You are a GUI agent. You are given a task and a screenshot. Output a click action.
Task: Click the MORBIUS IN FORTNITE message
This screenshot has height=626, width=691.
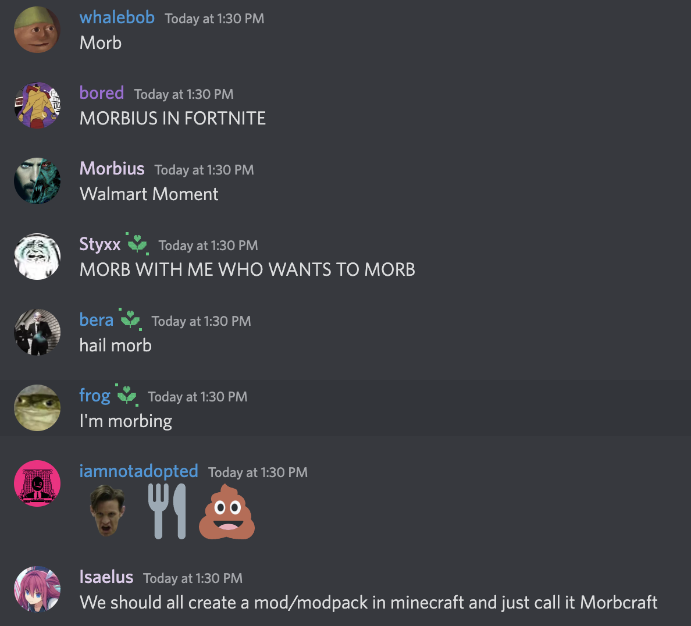tap(173, 118)
